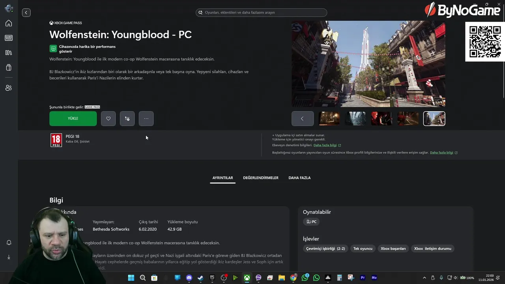The image size is (505, 284).
Task: Show hidden system tray icons chevron
Action: (425, 278)
